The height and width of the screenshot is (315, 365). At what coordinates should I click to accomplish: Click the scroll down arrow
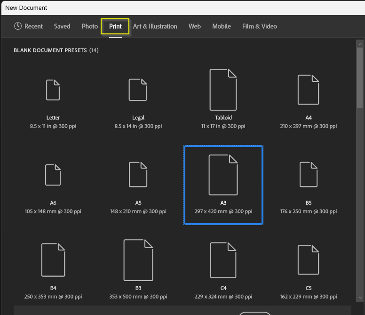[x=360, y=298]
